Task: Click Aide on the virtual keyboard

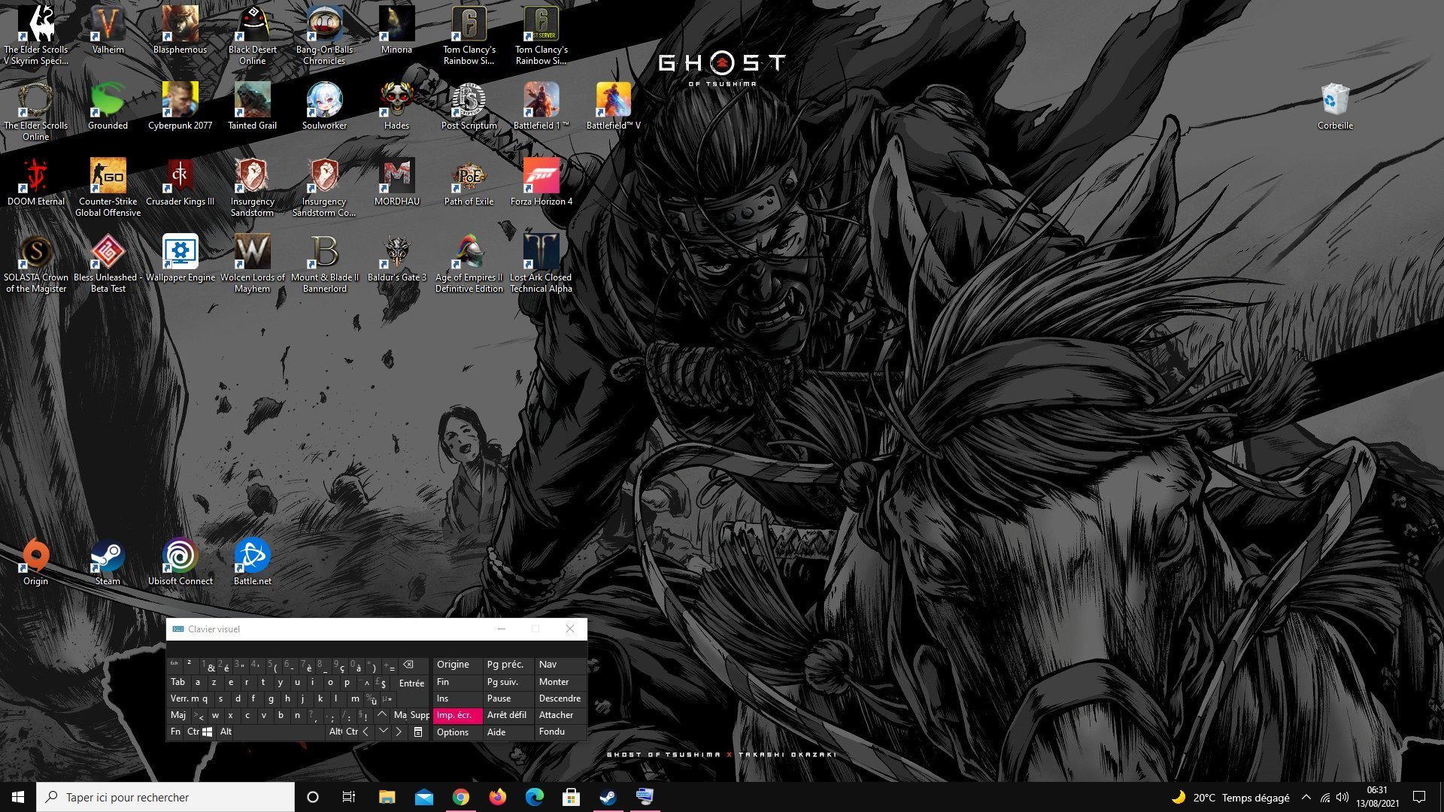Action: click(x=496, y=732)
